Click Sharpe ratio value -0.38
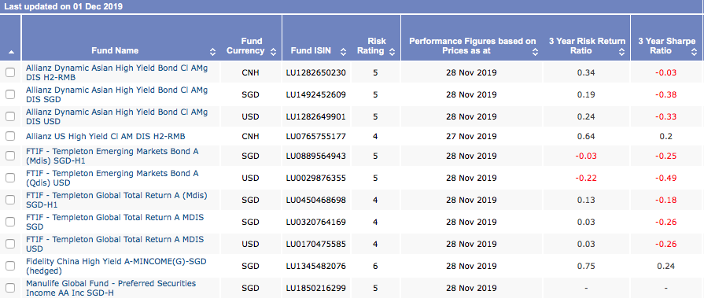Image resolution: width=704 pixels, height=302 pixels. point(665,94)
